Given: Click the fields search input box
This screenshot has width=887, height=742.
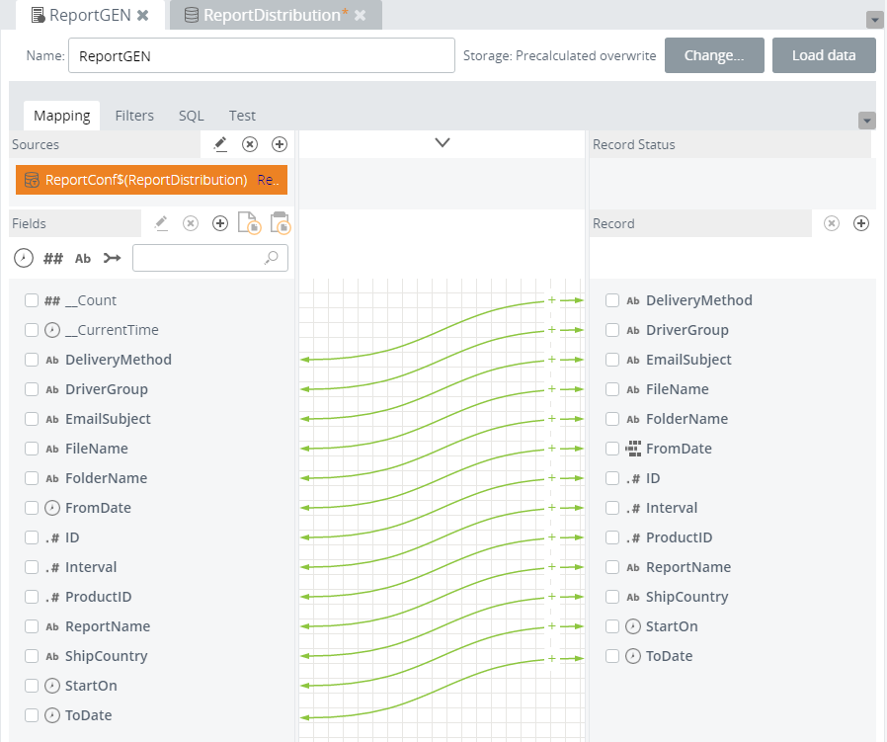Looking at the screenshot, I should [201, 258].
